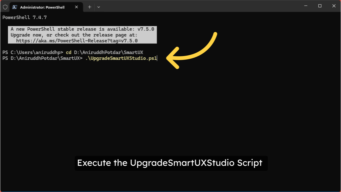The height and width of the screenshot is (192, 341).
Task: Click the administrator shield icon in title bar
Action: click(x=5, y=7)
